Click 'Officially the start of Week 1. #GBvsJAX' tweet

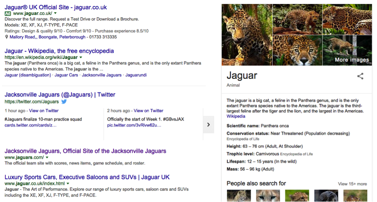(x=146, y=119)
